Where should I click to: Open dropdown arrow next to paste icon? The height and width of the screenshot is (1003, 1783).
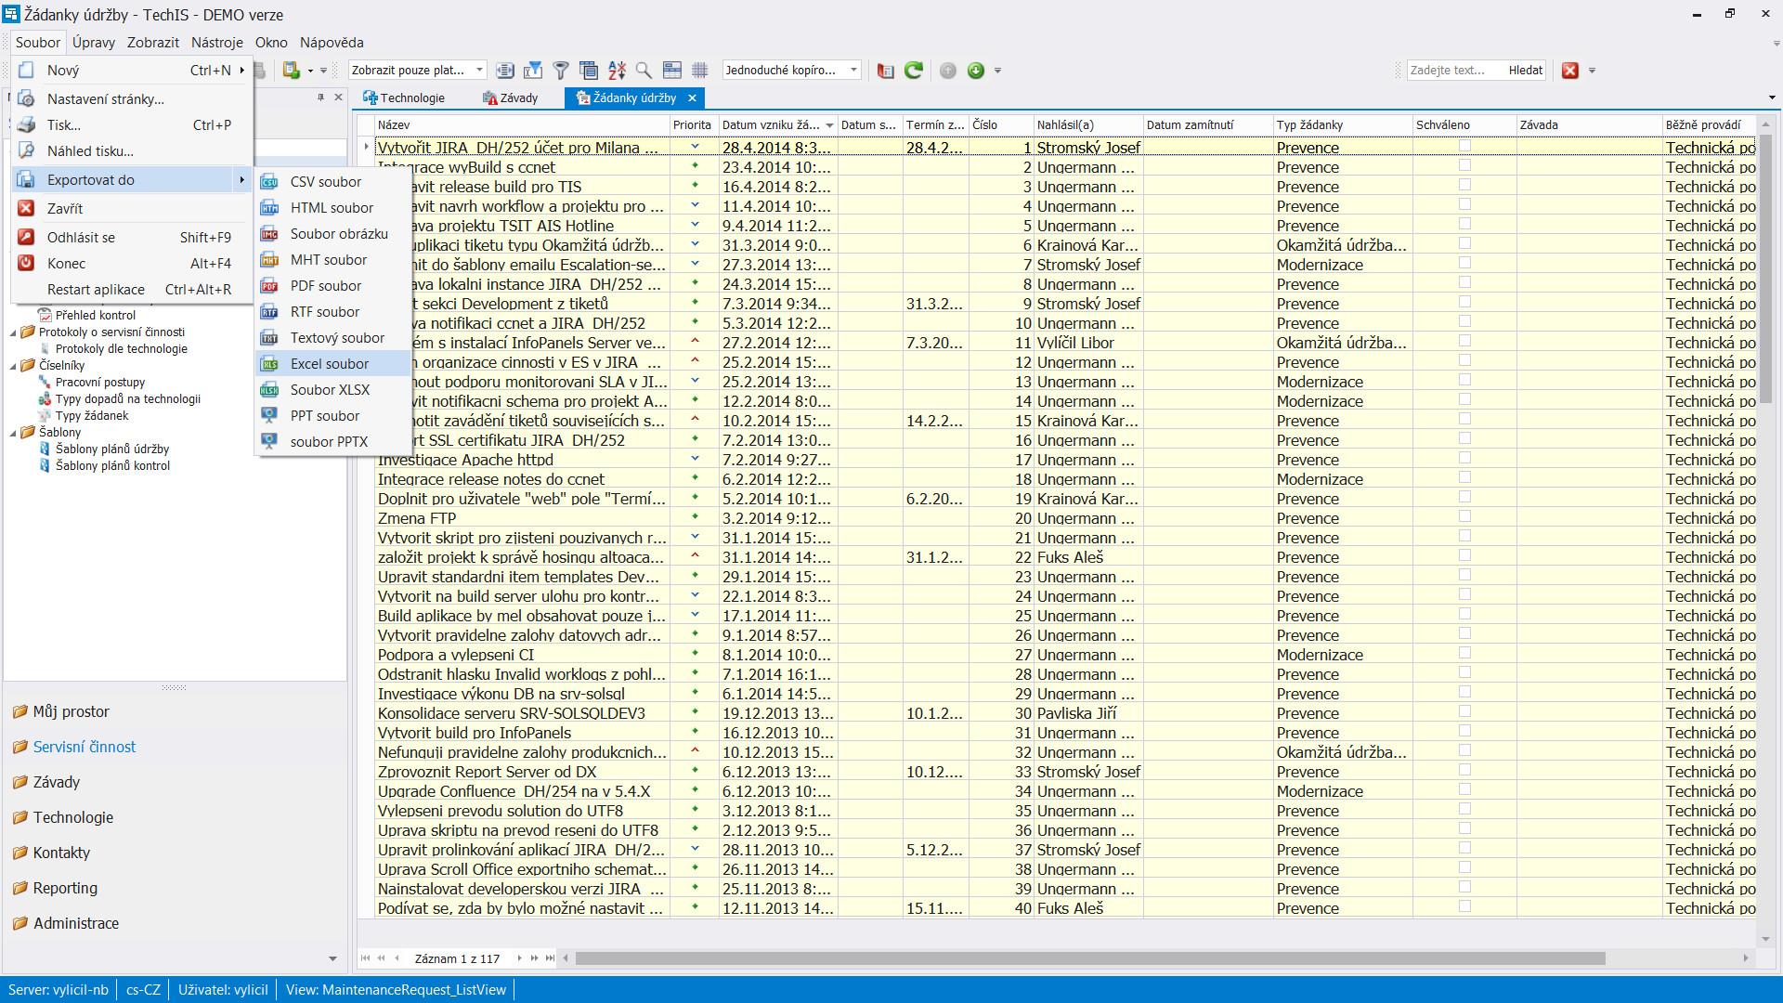click(x=311, y=71)
